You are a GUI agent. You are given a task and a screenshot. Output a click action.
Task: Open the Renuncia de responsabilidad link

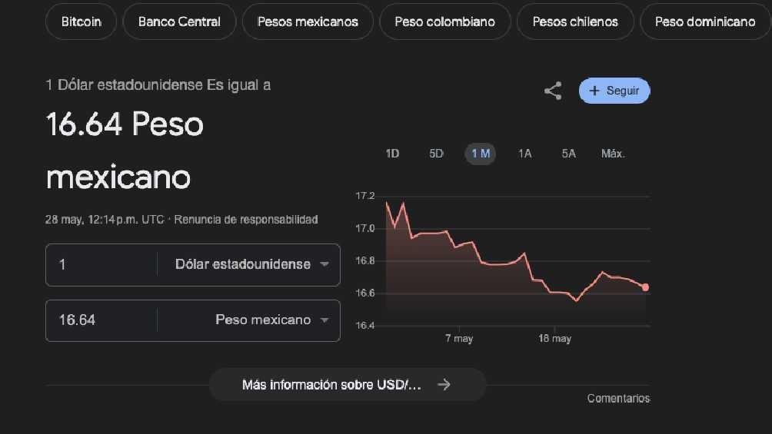(x=246, y=220)
